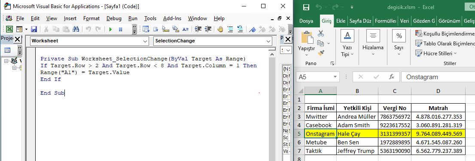The image size is (475, 161).
Task: Click the Uncomment Block icon
Action: [240, 29]
